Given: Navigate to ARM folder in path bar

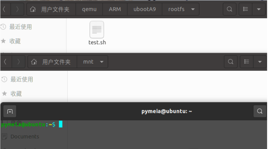Looking at the screenshot, I should [x=115, y=9].
